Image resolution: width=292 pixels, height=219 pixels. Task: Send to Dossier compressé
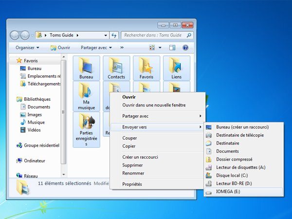[244, 159]
